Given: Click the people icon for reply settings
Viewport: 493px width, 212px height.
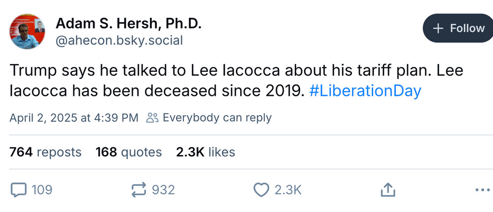Looking at the screenshot, I should pos(152,118).
